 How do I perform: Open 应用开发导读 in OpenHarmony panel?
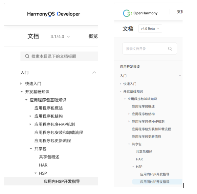[130, 67]
